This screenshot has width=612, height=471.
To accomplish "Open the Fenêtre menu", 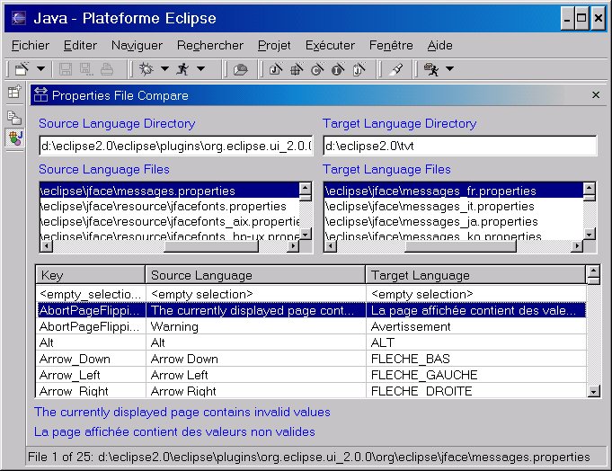I will point(391,45).
